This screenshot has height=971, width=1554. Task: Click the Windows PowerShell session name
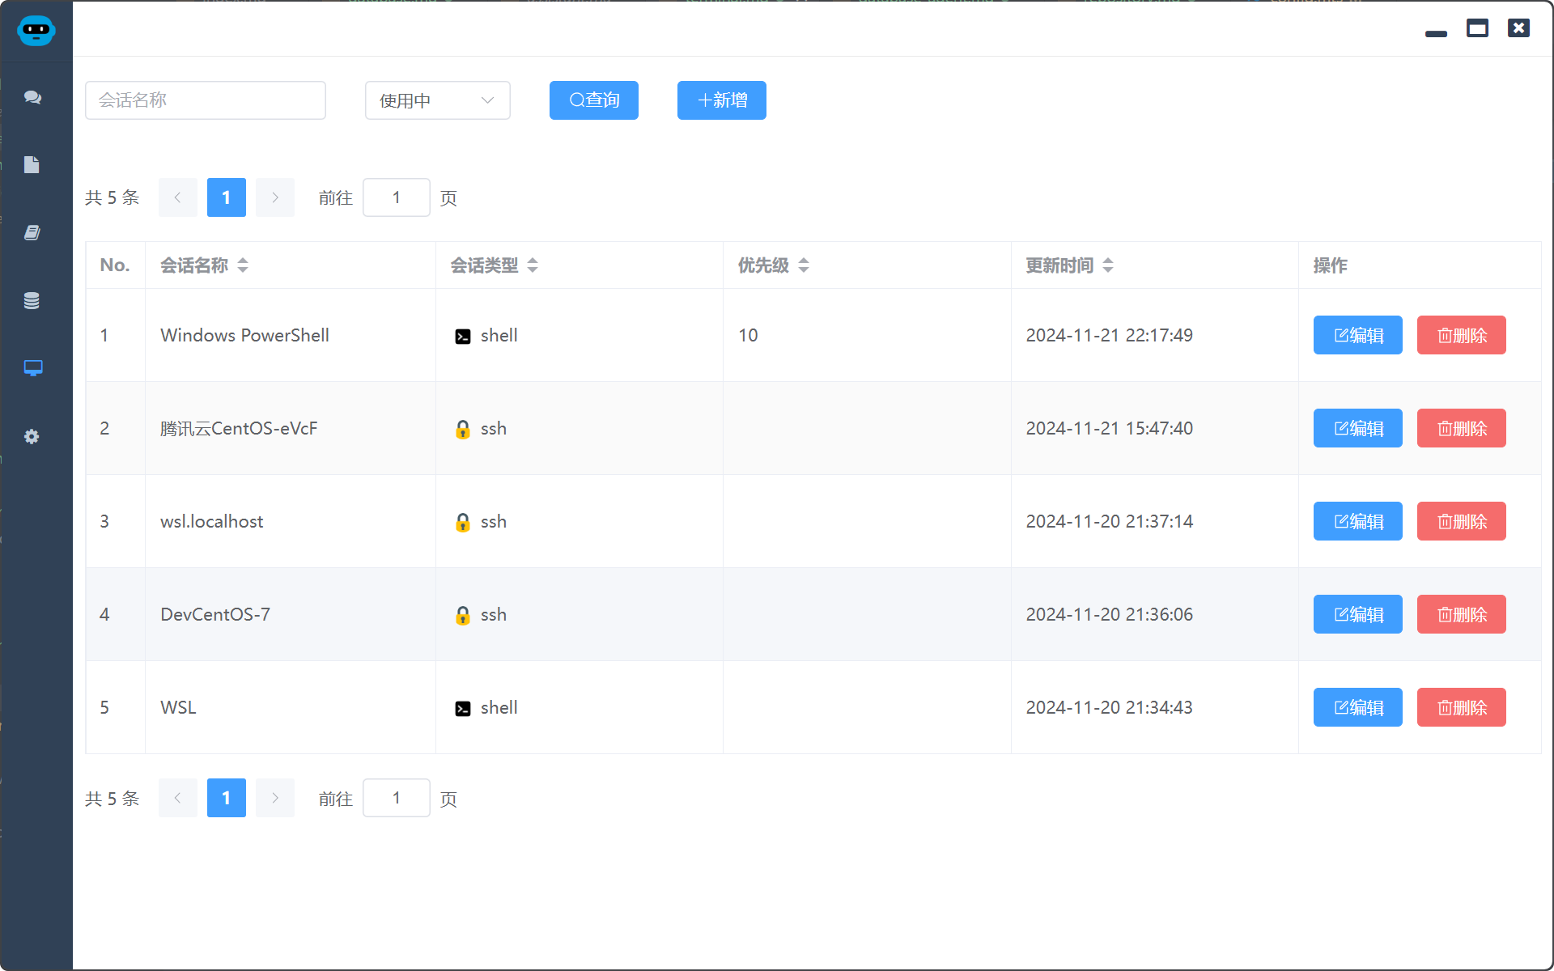click(244, 335)
